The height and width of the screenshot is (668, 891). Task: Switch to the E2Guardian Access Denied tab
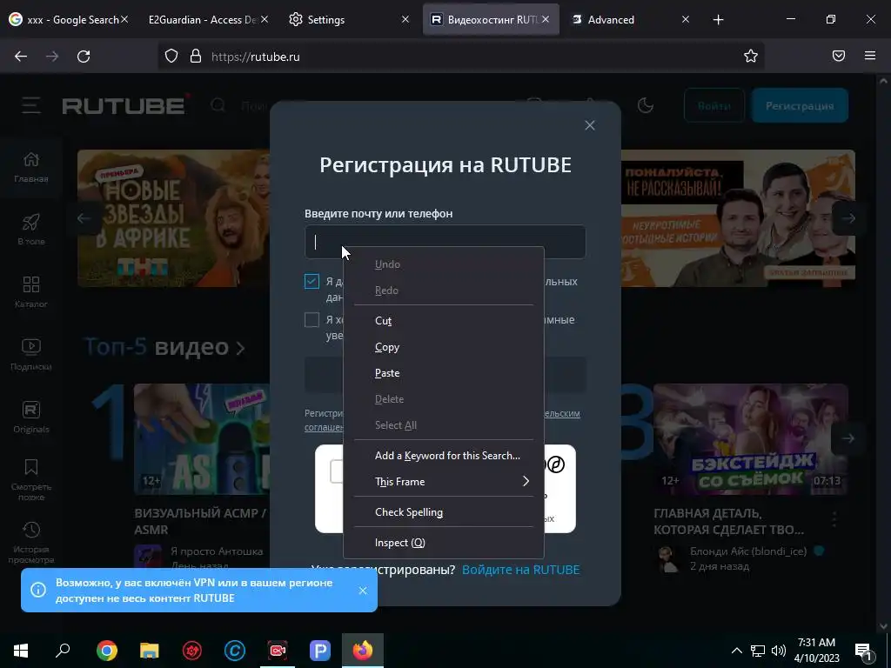[x=202, y=20]
